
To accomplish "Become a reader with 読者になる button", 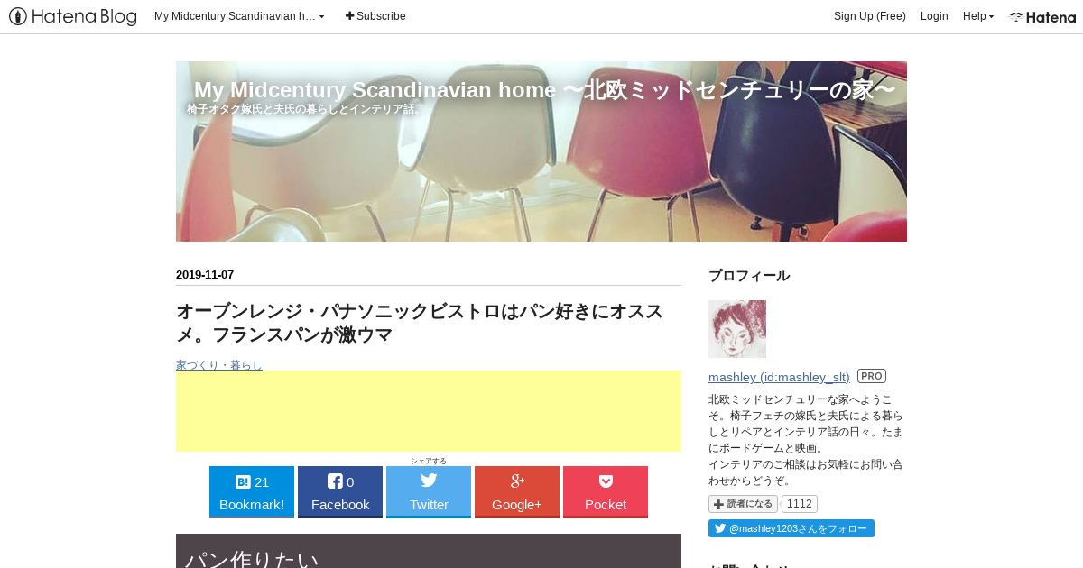I will (743, 504).
